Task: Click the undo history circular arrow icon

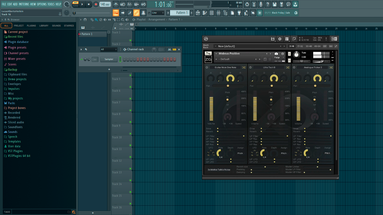Action: 247,4
